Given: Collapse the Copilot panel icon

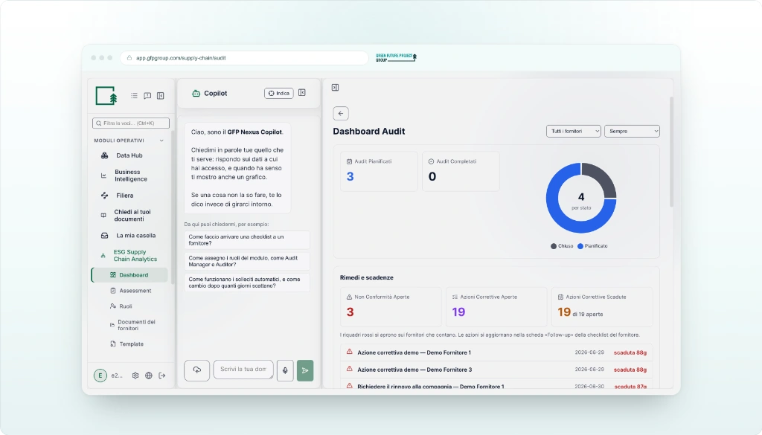Looking at the screenshot, I should (x=302, y=93).
